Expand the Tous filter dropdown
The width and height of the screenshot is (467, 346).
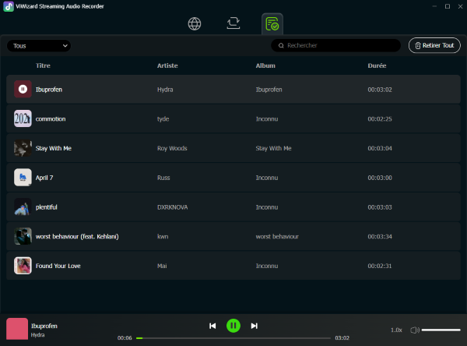click(x=39, y=46)
